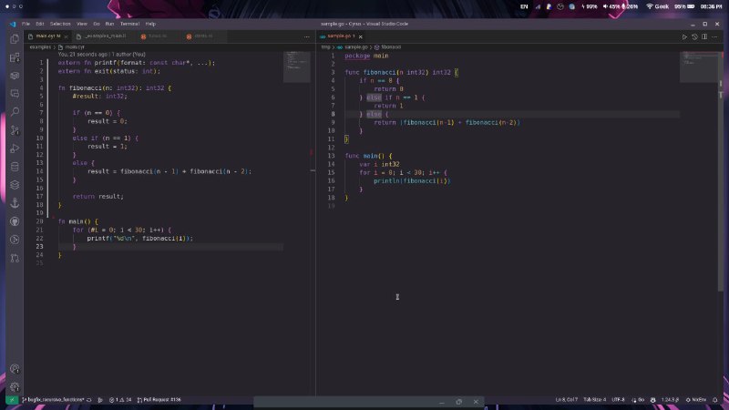Change UTF-8 file encoding
Image resolution: width=729 pixels, height=410 pixels.
[x=618, y=400]
